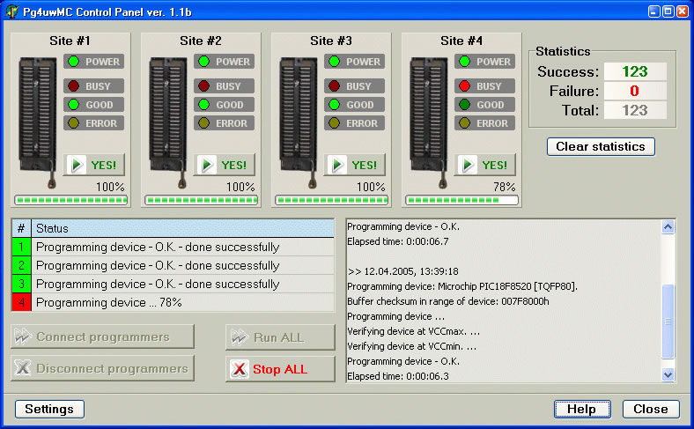Click the Site #2 BUSY LED indicator
The height and width of the screenshot is (429, 694).
click(203, 86)
